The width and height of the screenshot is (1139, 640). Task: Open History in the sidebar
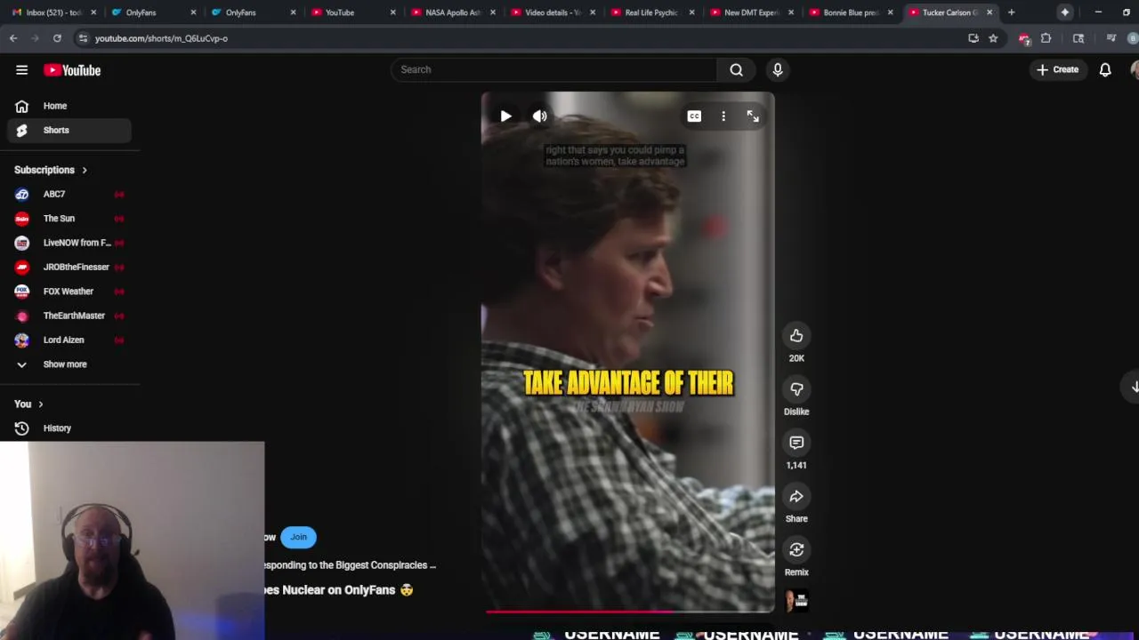click(x=69, y=428)
